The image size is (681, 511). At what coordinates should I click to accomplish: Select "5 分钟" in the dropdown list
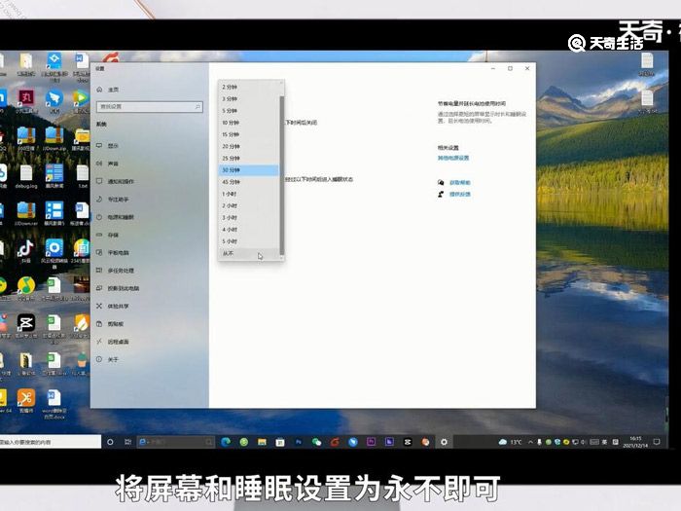click(249, 111)
